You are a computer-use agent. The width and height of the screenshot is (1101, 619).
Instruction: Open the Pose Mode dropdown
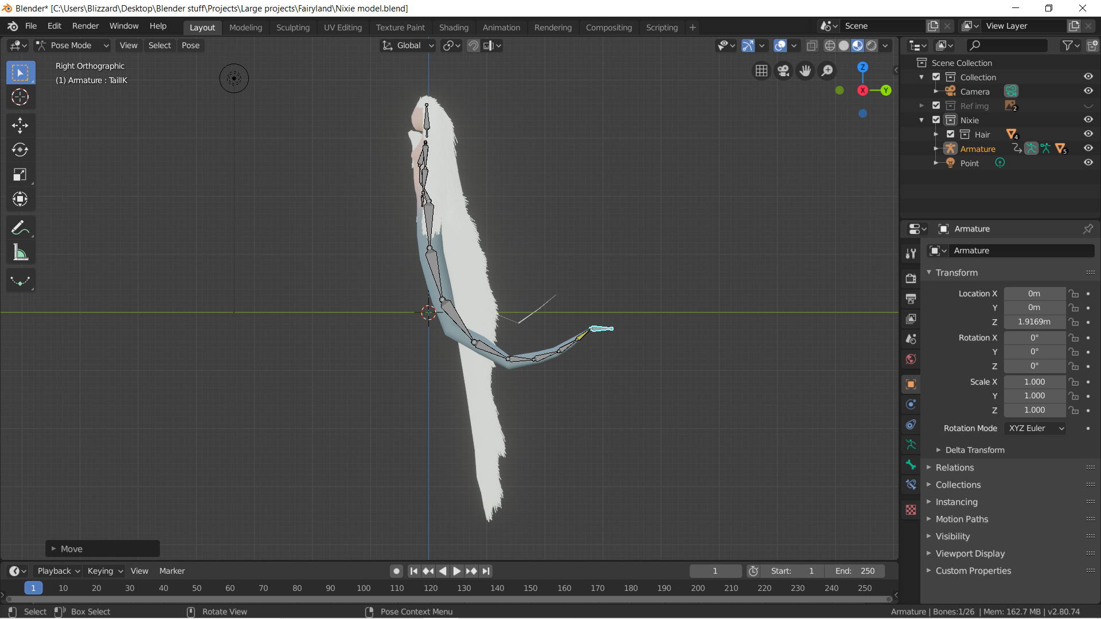coord(73,45)
